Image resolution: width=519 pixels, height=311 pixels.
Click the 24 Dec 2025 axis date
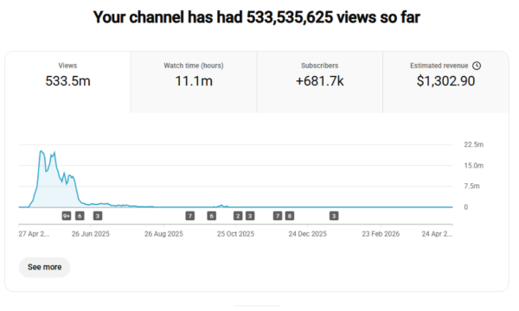[x=307, y=234]
